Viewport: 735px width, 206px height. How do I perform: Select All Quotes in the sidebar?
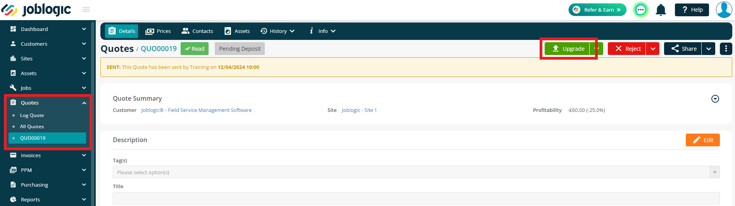click(x=32, y=127)
